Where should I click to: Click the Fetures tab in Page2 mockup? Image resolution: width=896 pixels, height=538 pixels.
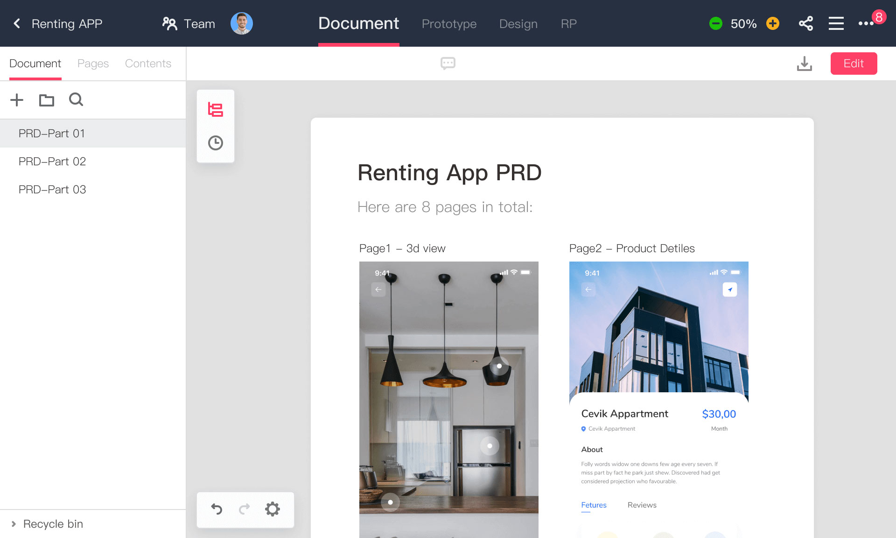click(594, 505)
